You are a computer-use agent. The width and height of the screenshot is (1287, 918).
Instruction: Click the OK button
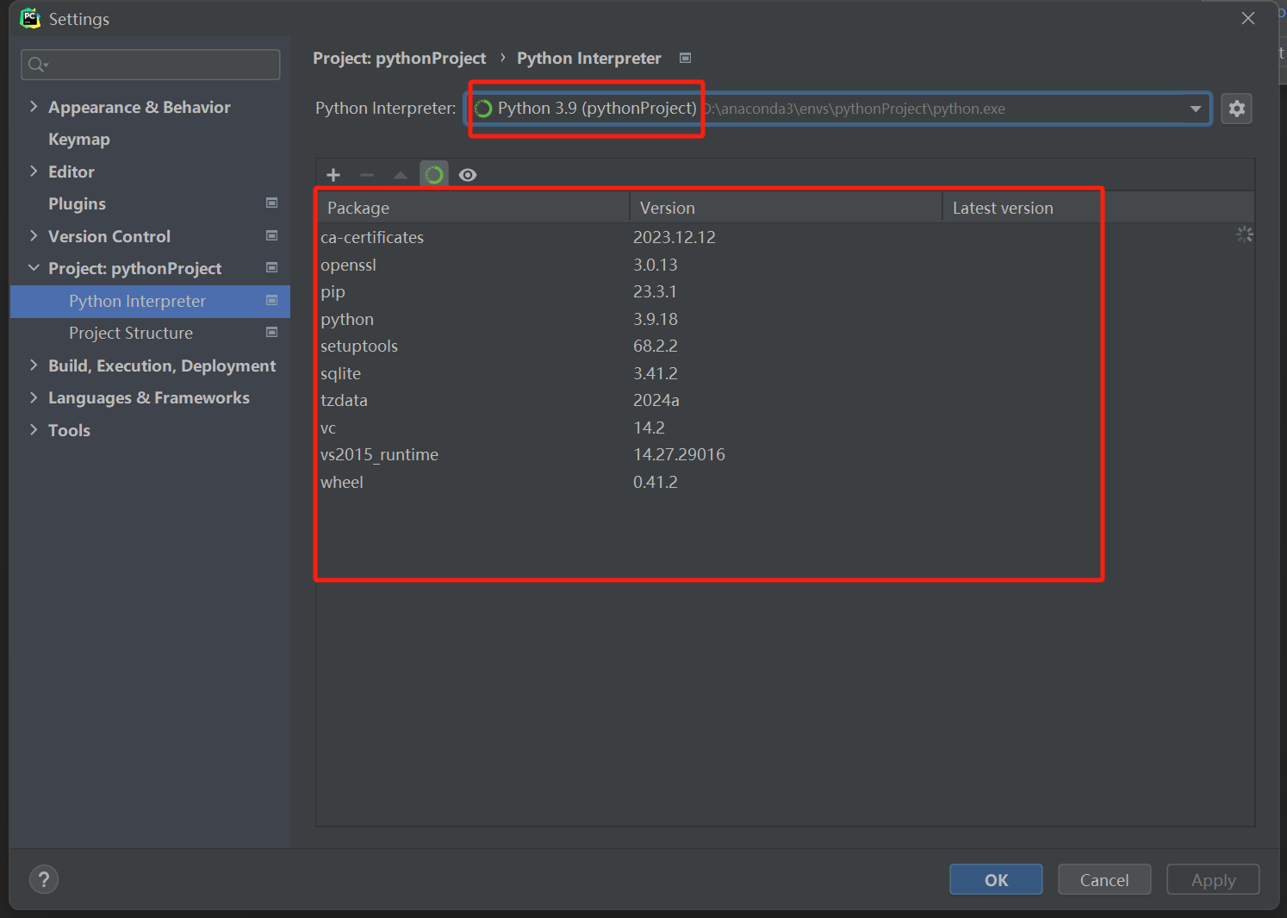tap(996, 879)
